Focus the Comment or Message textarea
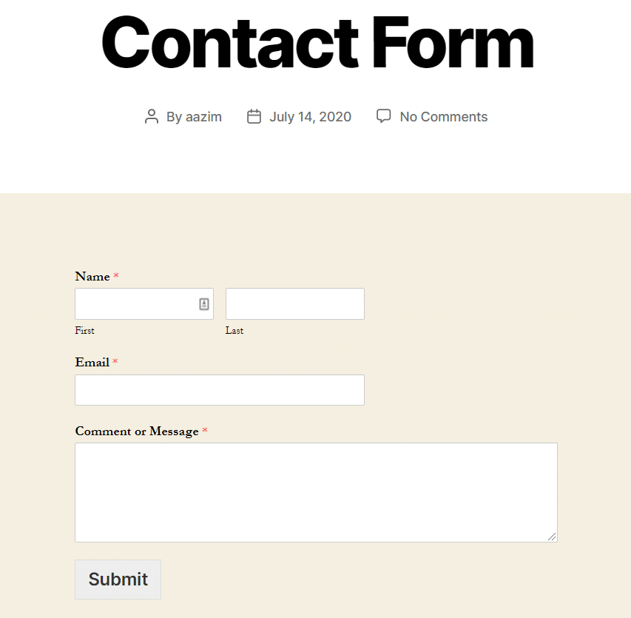 coord(317,492)
